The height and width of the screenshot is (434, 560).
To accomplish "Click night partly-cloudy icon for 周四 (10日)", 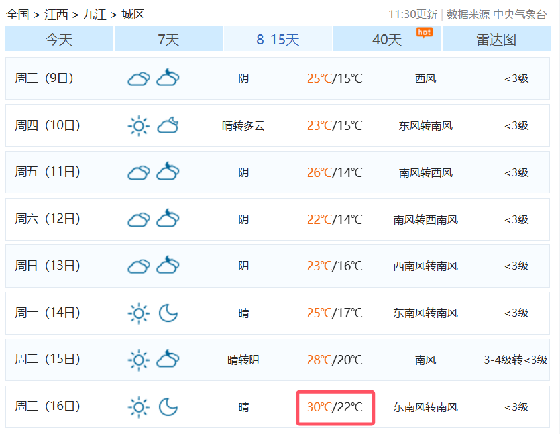I will click(x=168, y=125).
